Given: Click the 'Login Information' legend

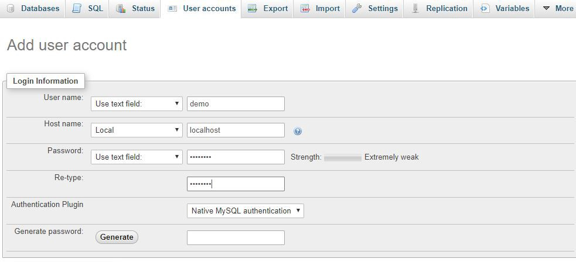Looking at the screenshot, I should pos(46,81).
